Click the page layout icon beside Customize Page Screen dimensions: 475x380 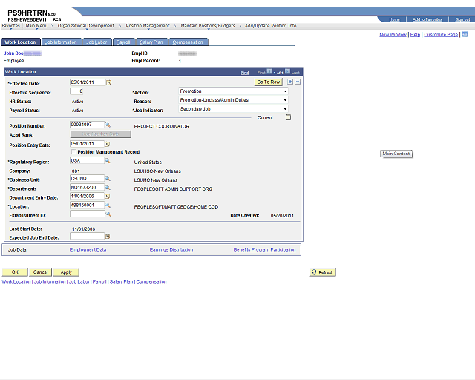pyautogui.click(x=465, y=34)
